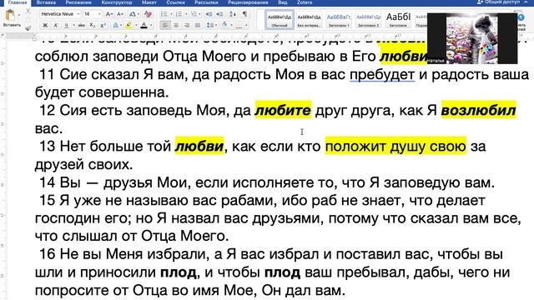
Task: Click the Justify alignment icon
Action: [197, 26]
